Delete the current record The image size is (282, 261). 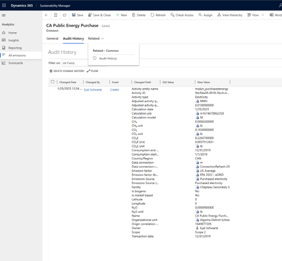(x=139, y=15)
